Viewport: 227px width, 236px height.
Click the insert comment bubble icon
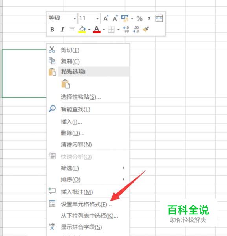click(52, 191)
